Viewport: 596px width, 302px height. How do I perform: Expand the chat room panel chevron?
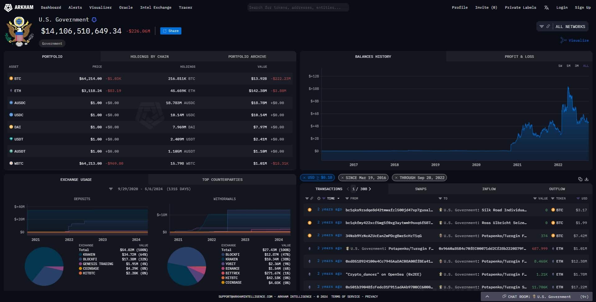click(487, 297)
